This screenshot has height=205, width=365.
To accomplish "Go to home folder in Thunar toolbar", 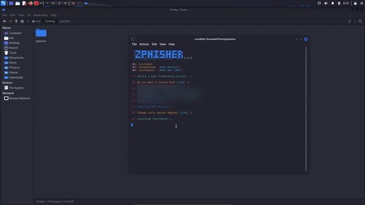I will point(22,21).
